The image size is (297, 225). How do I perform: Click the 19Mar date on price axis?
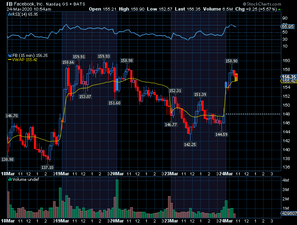pos(62,174)
